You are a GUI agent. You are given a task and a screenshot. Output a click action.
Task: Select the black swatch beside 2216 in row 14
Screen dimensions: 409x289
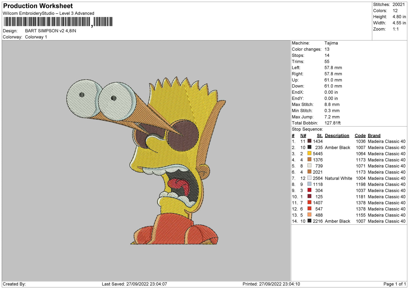point(309,221)
